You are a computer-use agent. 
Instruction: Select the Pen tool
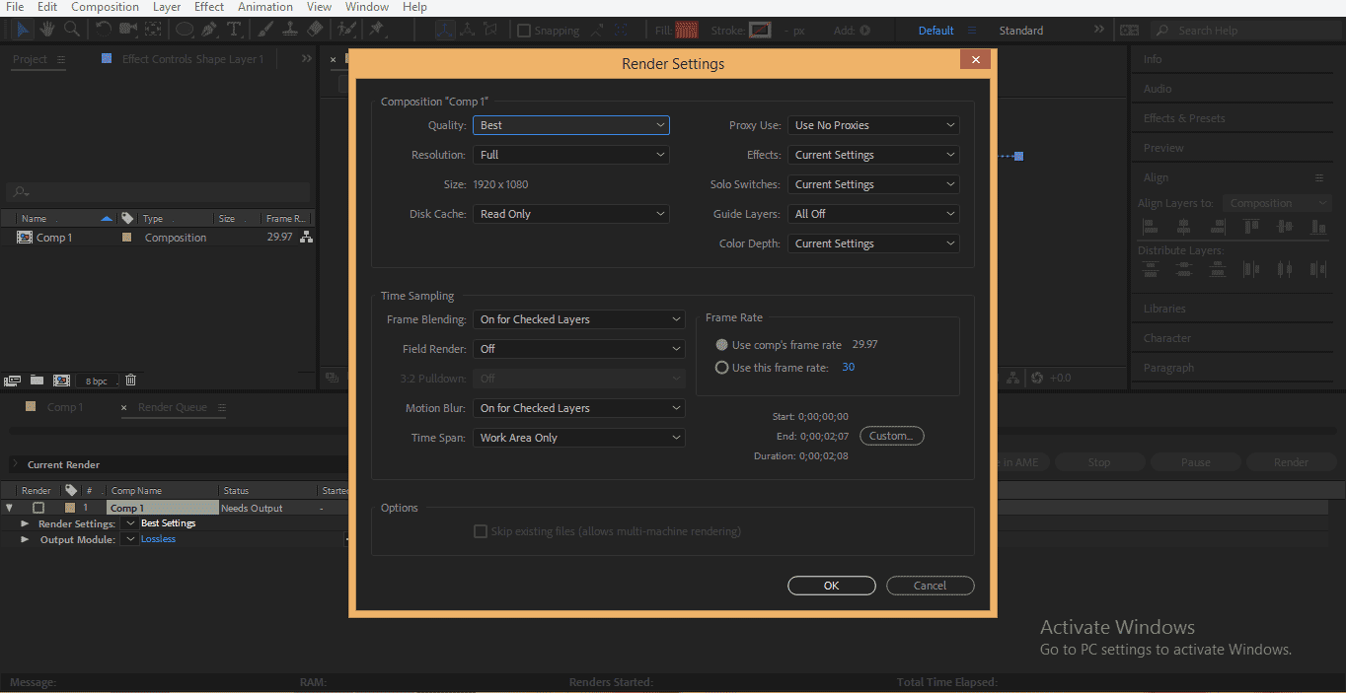(x=209, y=30)
